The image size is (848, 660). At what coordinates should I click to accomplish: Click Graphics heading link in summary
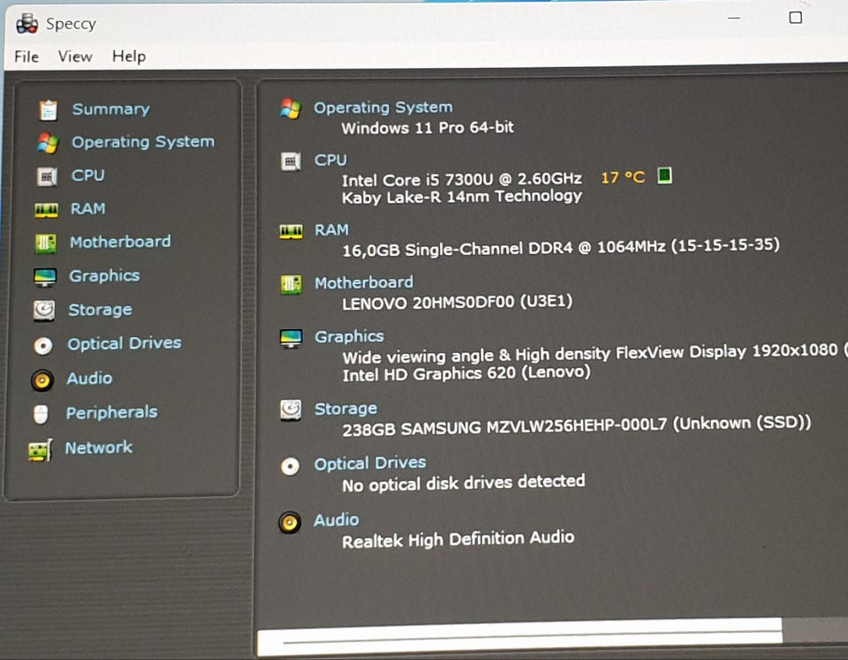350,336
